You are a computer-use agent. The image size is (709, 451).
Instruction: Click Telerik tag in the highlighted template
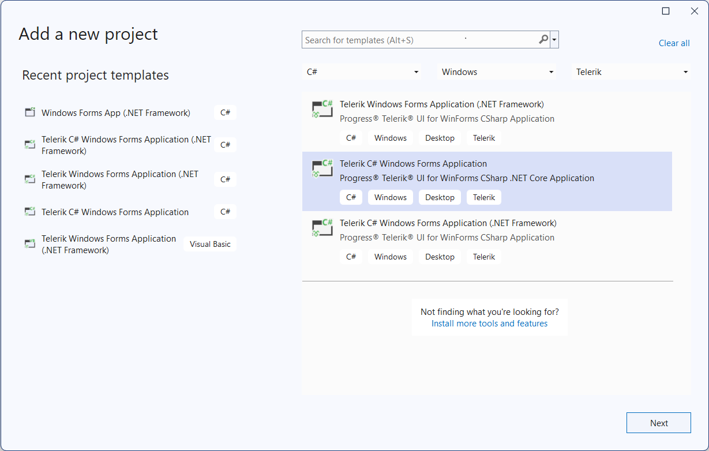click(484, 197)
